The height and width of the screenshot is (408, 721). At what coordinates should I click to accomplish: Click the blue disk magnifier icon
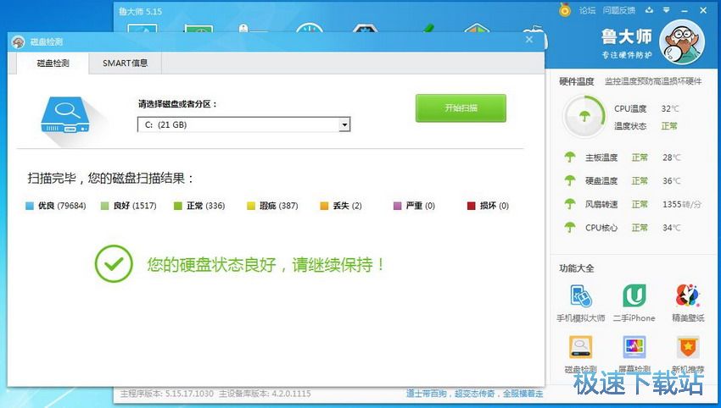[x=64, y=115]
